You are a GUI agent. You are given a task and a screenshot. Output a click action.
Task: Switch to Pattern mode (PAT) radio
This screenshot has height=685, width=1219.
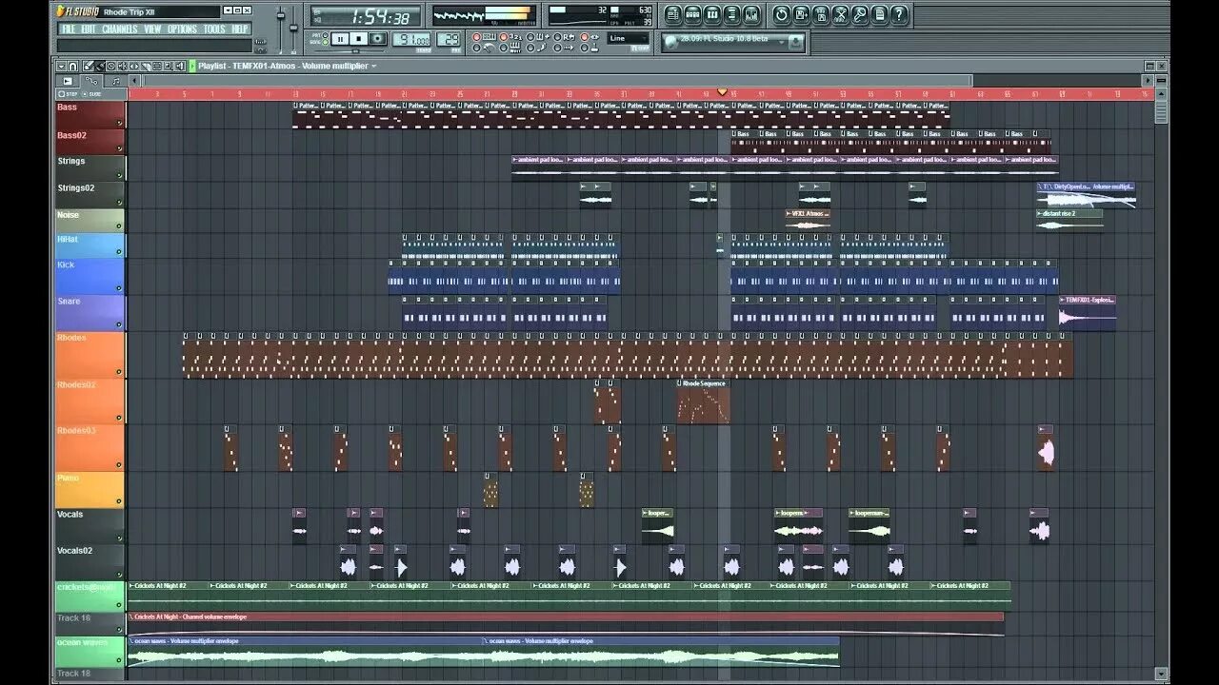pos(325,35)
